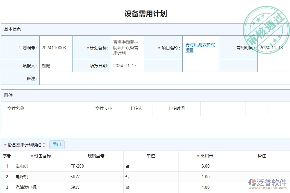
Task: Select the 规格型号 column header
Action: (x=96, y=155)
